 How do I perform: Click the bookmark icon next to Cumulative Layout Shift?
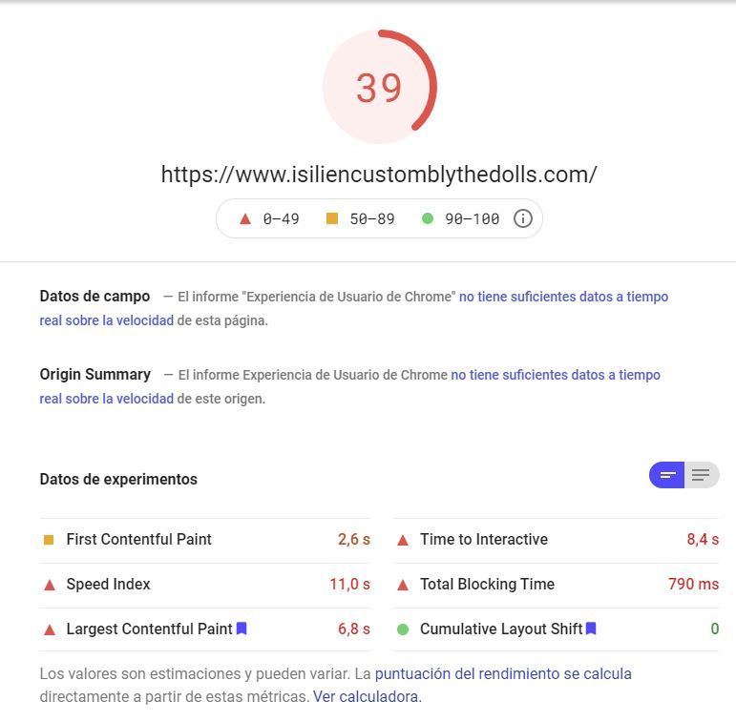(591, 629)
